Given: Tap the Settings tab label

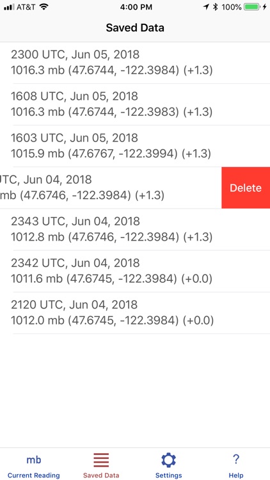Looking at the screenshot, I should (x=169, y=476).
